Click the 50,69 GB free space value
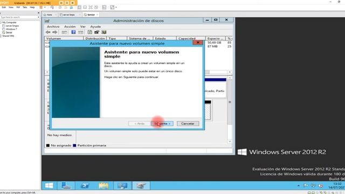This screenshot has width=345, height=194. tap(214, 43)
